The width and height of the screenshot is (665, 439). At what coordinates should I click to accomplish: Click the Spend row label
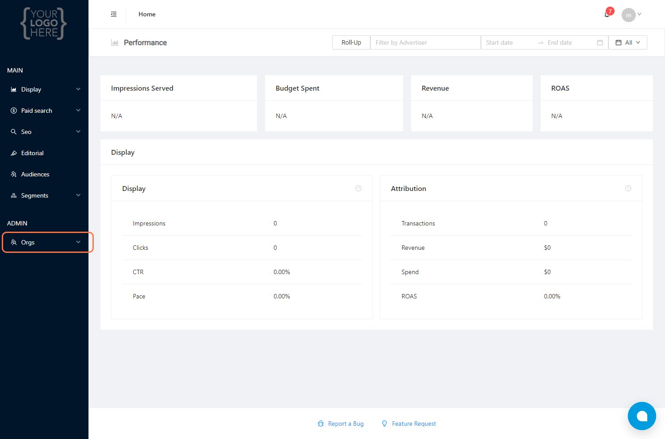(x=410, y=272)
